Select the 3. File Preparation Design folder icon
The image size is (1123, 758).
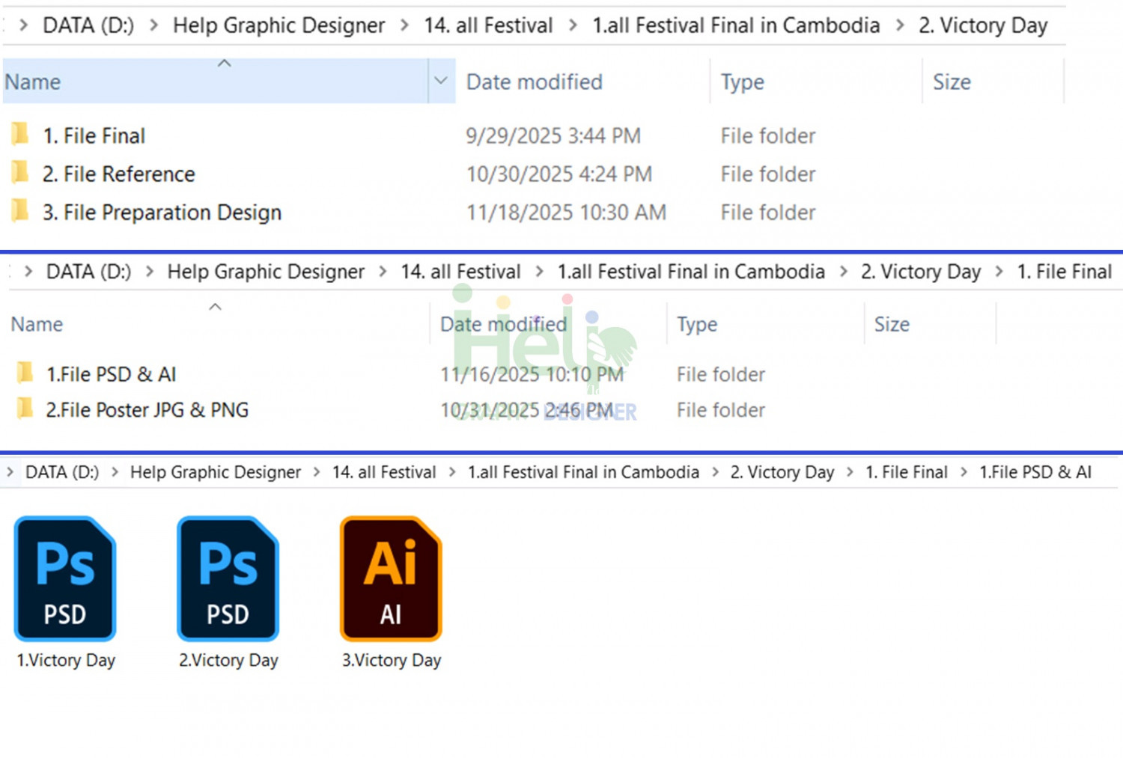tap(20, 211)
